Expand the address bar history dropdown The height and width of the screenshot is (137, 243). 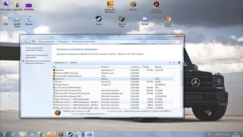(x=139, y=41)
